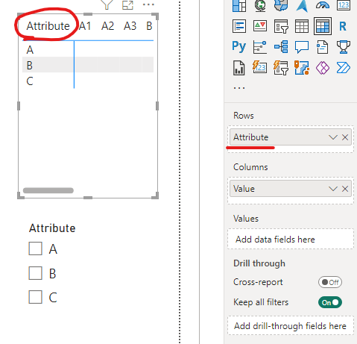Screen dimensions: 357x344
Task: Open Get more visuals ellipsis
Action: point(239,88)
